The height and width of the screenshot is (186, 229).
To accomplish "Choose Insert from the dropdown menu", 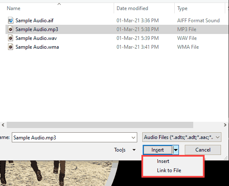I will tap(163, 161).
